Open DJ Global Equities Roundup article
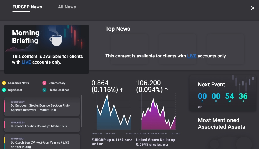The image size is (259, 149). (x=42, y=125)
